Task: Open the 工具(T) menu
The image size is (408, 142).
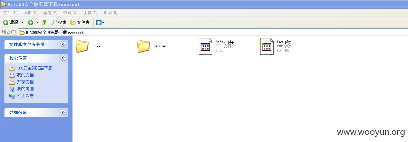Action: [x=90, y=13]
